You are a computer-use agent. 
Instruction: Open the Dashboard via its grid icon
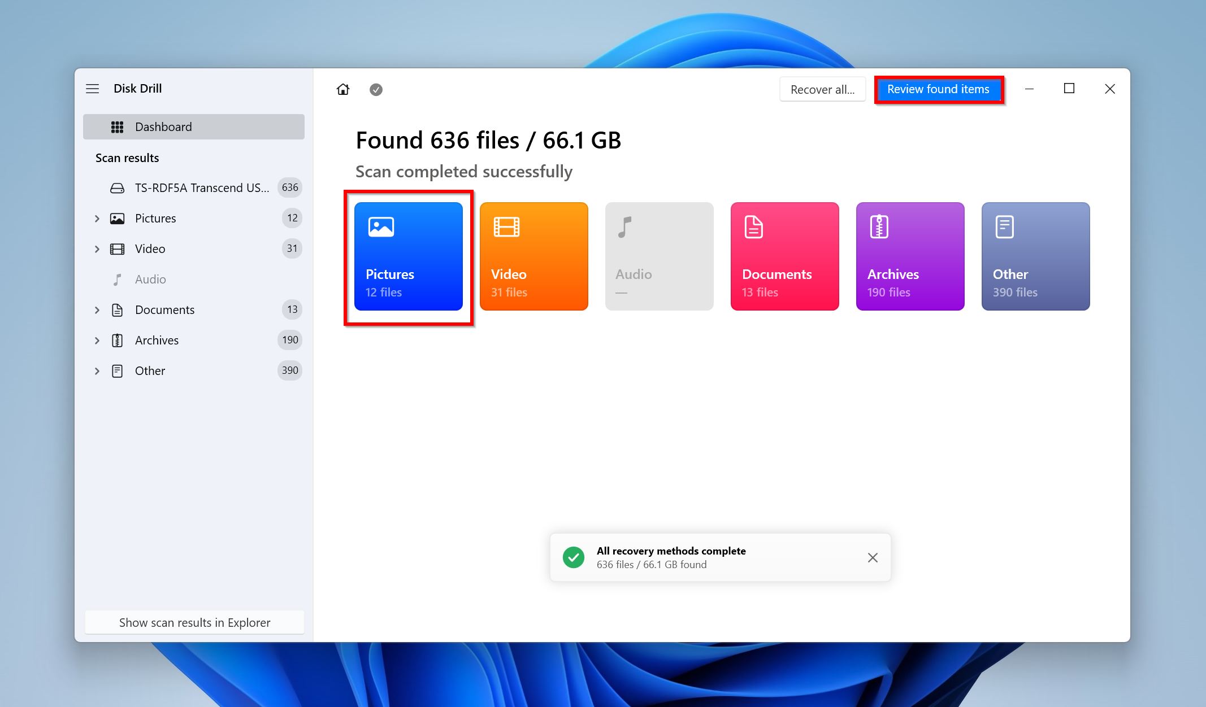[117, 126]
